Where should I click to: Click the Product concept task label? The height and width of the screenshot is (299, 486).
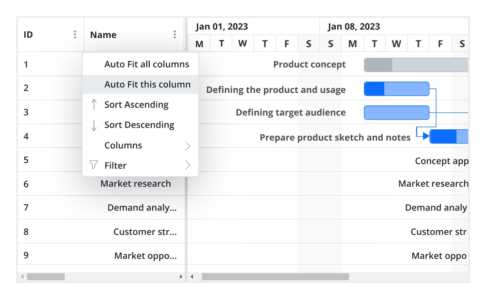pos(309,64)
